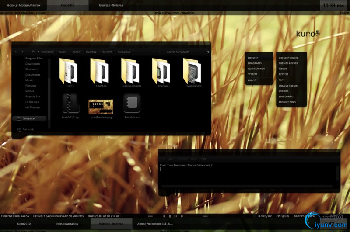Screen dimensions: 350x232
Task: Select Program Files in the sidebar
Action: 34,59
